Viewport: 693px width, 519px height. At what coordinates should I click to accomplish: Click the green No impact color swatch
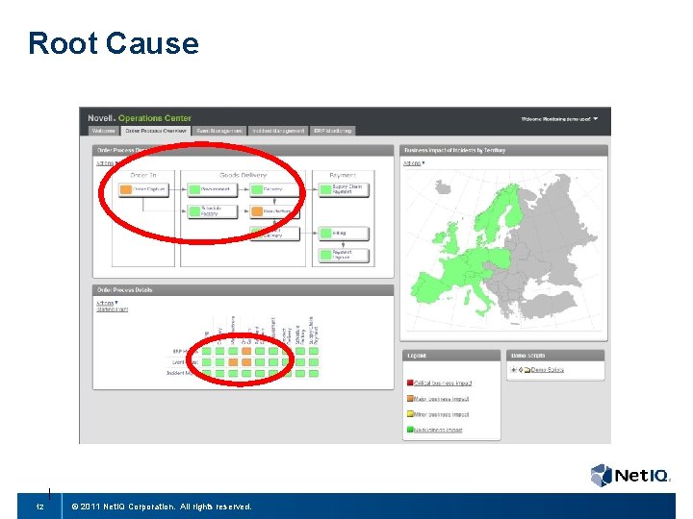pyautogui.click(x=410, y=430)
